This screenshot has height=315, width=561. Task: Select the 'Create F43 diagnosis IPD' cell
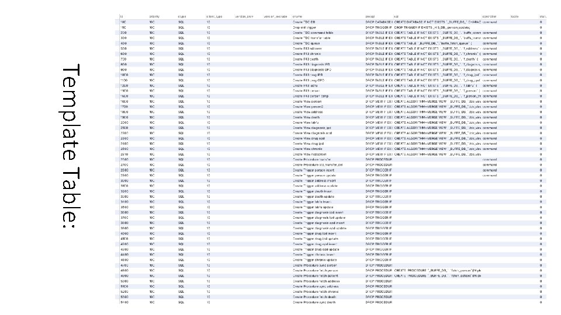click(x=311, y=65)
